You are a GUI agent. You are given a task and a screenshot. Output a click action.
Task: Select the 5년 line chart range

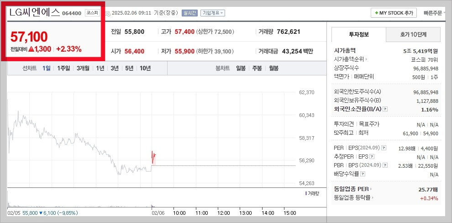(129, 69)
